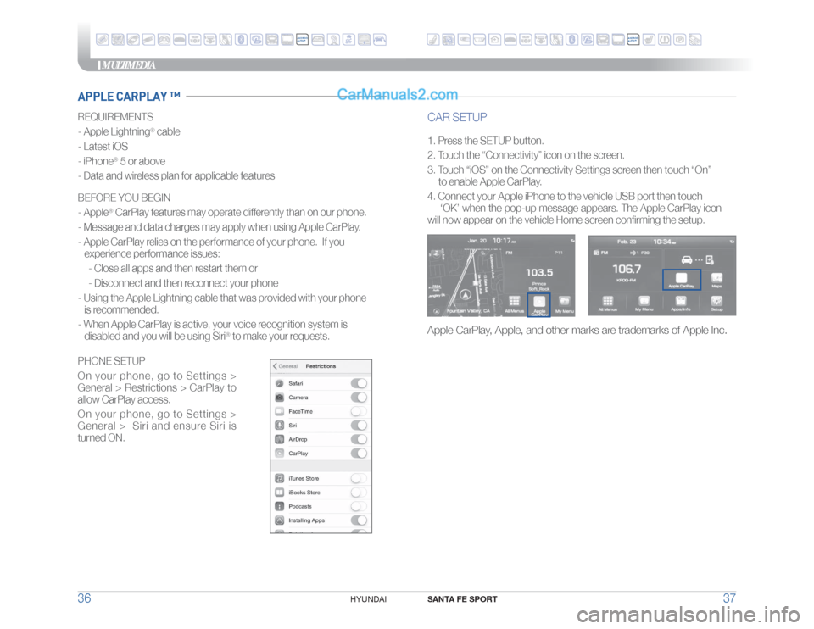Enable the iTunes Store switch
This screenshot has width=814, height=629.
359,478
